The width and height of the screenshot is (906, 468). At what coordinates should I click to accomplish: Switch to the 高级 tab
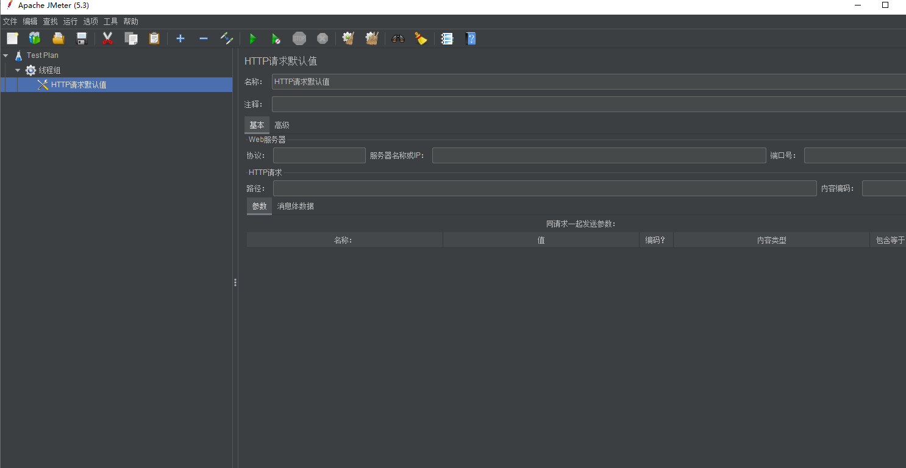pyautogui.click(x=282, y=125)
